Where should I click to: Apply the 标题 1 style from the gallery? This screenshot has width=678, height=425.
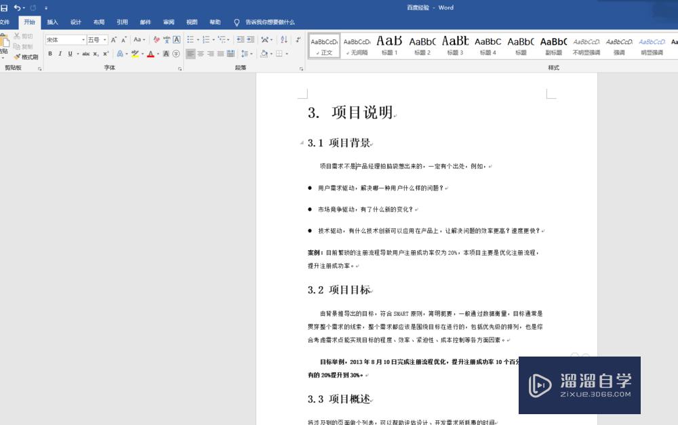click(x=388, y=45)
